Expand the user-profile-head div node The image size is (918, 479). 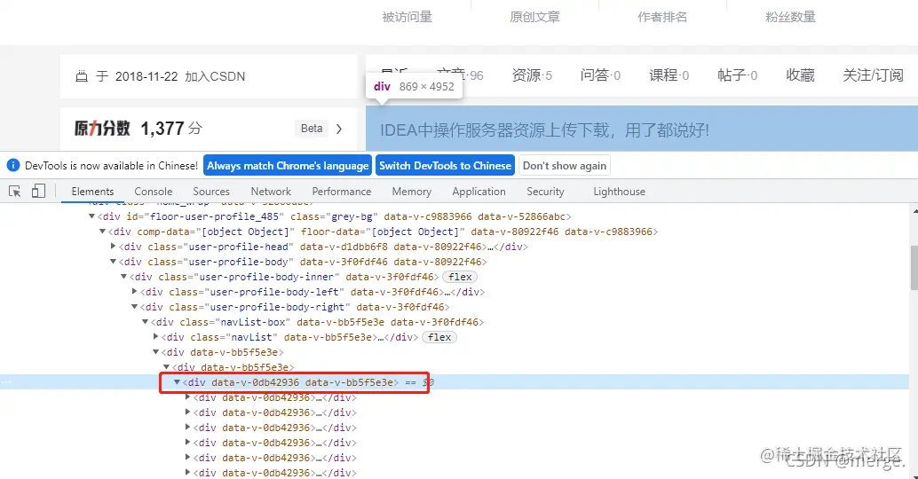point(114,247)
